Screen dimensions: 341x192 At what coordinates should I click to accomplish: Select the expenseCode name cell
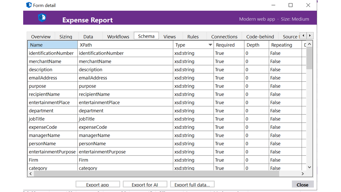pos(52,127)
